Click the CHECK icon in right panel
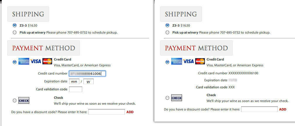The width and height of the screenshot is (295, 126). click(177, 98)
